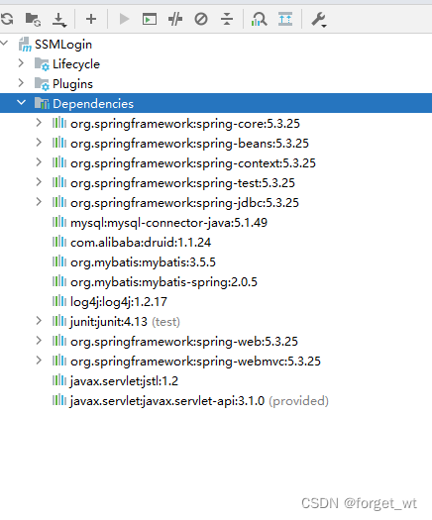432x520 pixels.
Task: Click the library icon beside druid:1.1.24
Action: [59, 242]
